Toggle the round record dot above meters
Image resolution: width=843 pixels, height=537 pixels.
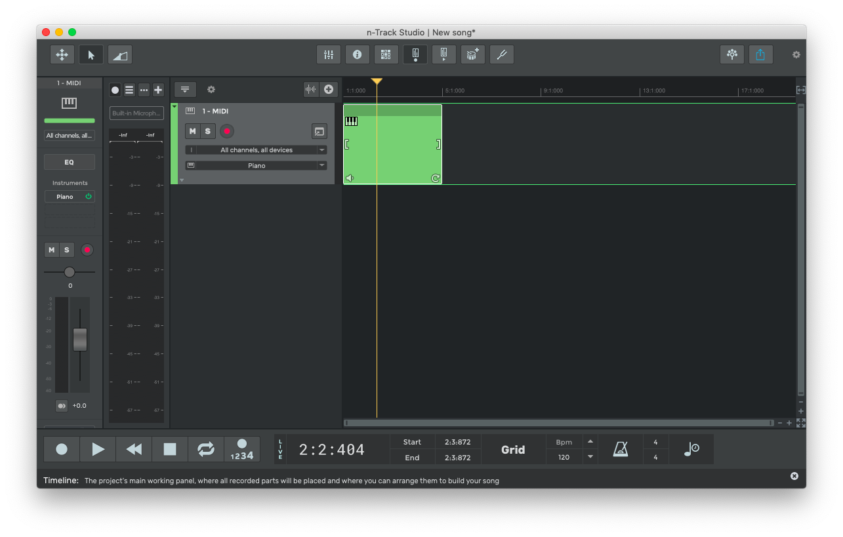tap(115, 90)
